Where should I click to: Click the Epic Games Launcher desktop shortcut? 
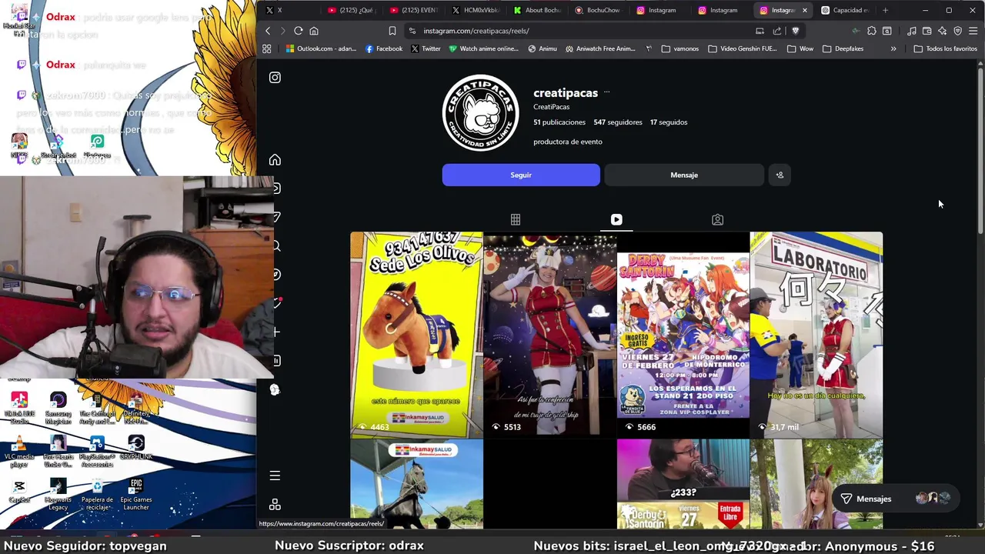click(136, 494)
